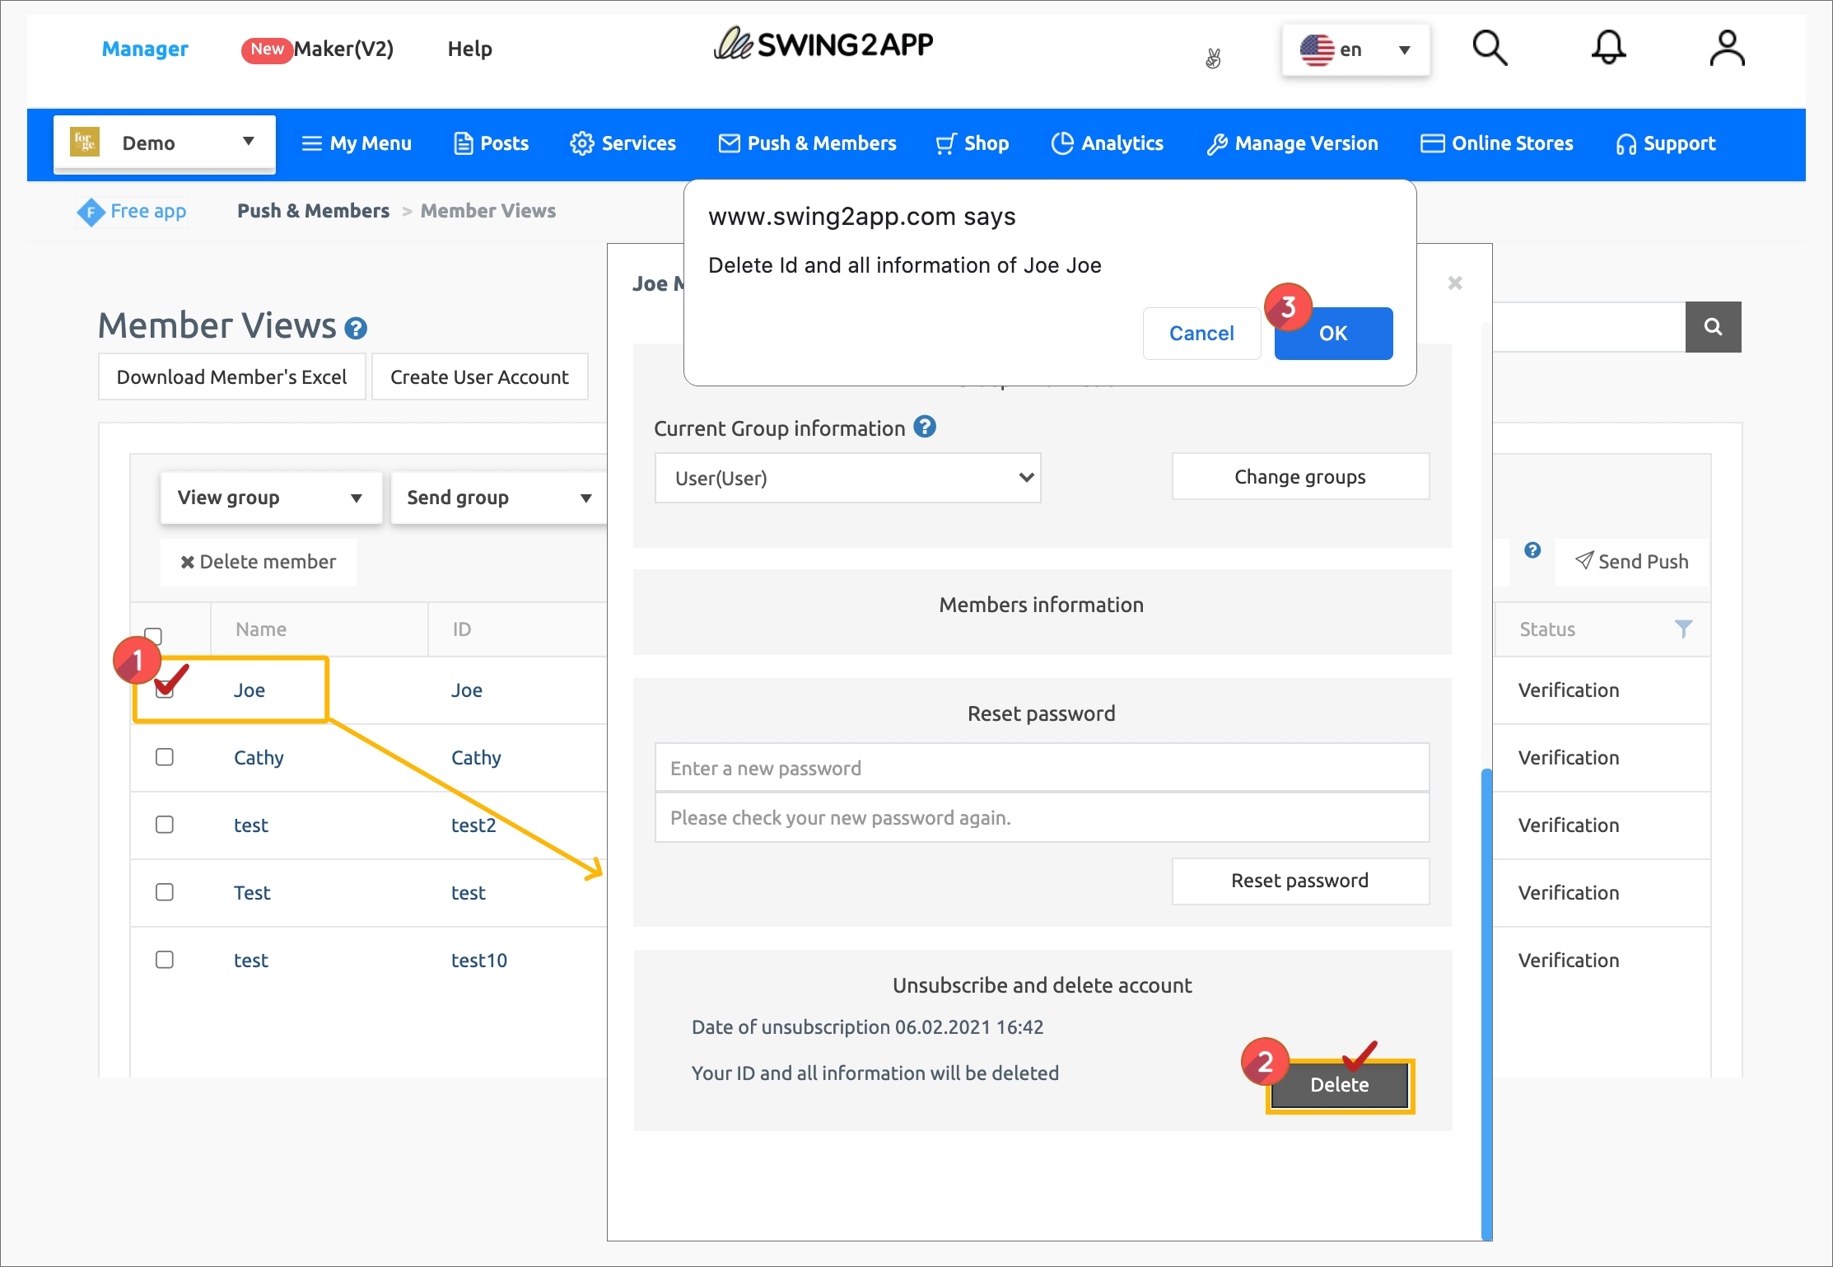
Task: Click the Swing2App logo
Action: pos(823,44)
